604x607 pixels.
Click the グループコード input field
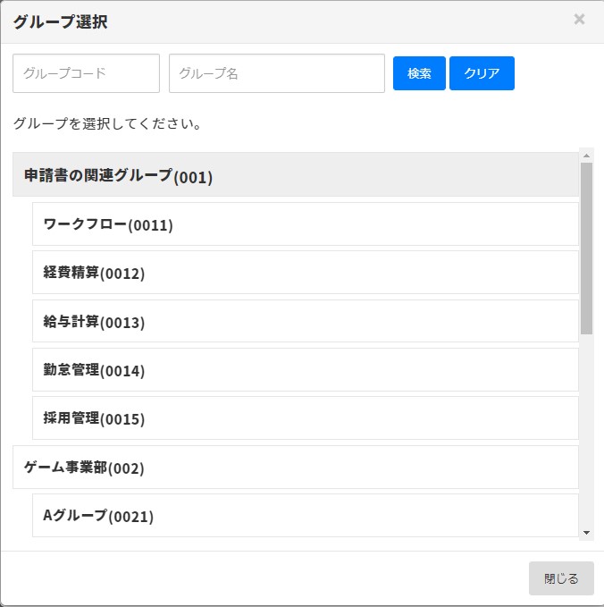(x=86, y=73)
